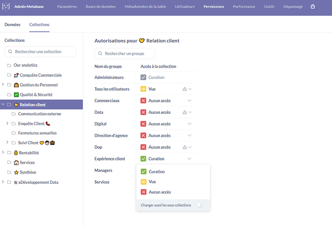Open the Outils menu
332x227 pixels.
(x=269, y=7)
